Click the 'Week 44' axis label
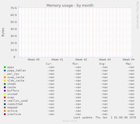Image resolution: width=140 pixels, height=124 pixels. tap(128, 60)
